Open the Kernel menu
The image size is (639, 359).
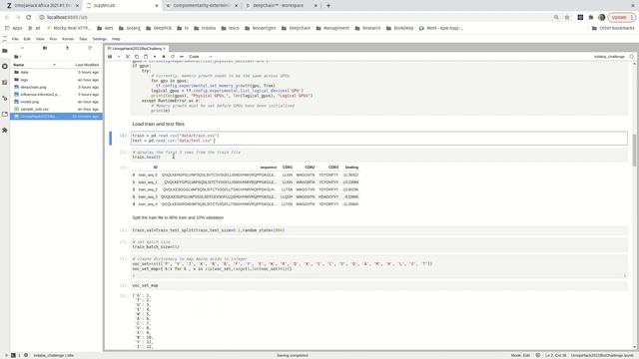click(x=68, y=39)
